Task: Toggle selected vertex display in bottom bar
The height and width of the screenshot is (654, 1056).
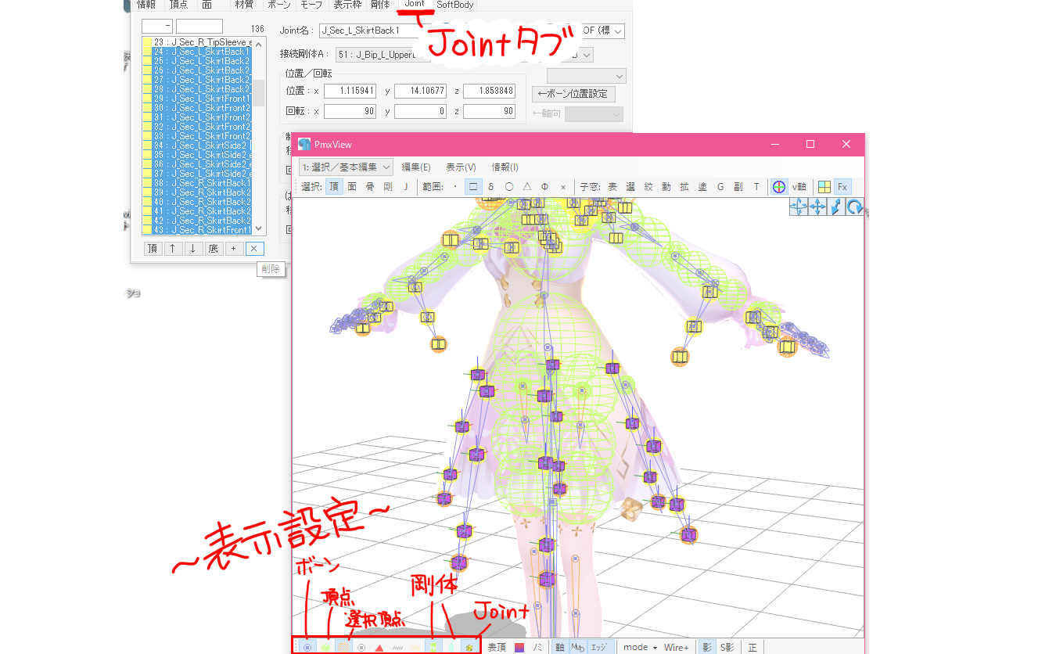Action: [343, 647]
